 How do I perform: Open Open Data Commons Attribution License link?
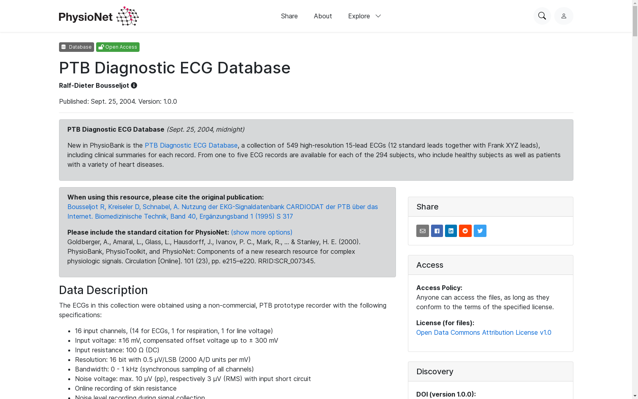484,332
